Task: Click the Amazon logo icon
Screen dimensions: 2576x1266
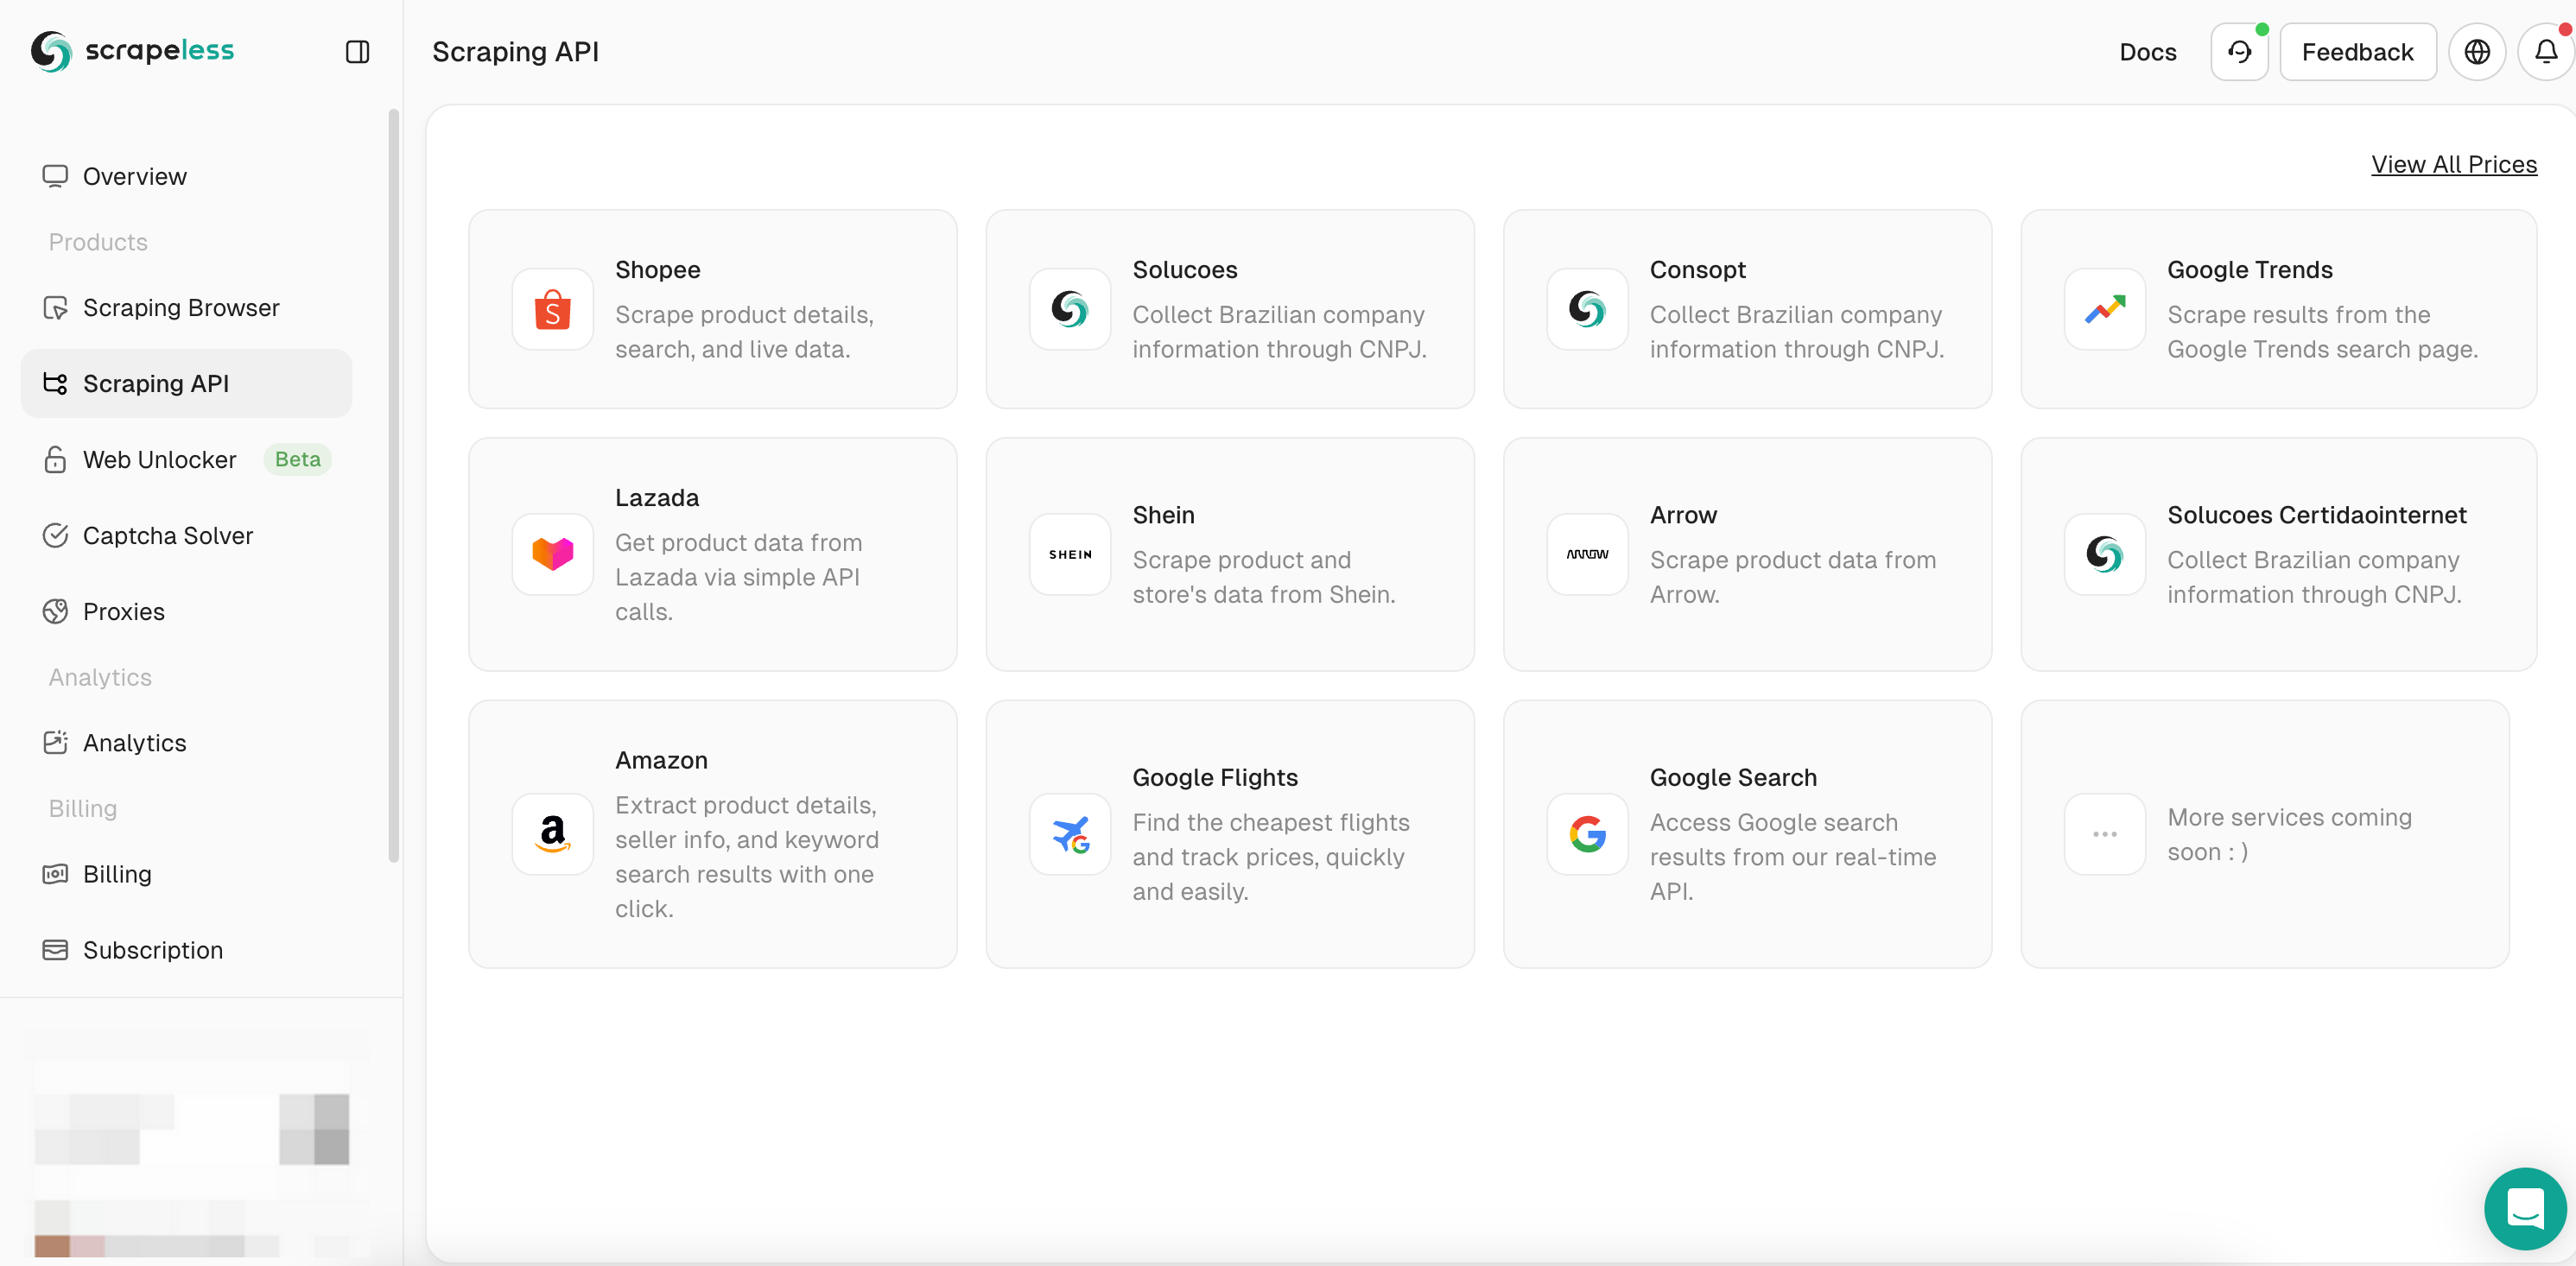Action: [x=552, y=834]
